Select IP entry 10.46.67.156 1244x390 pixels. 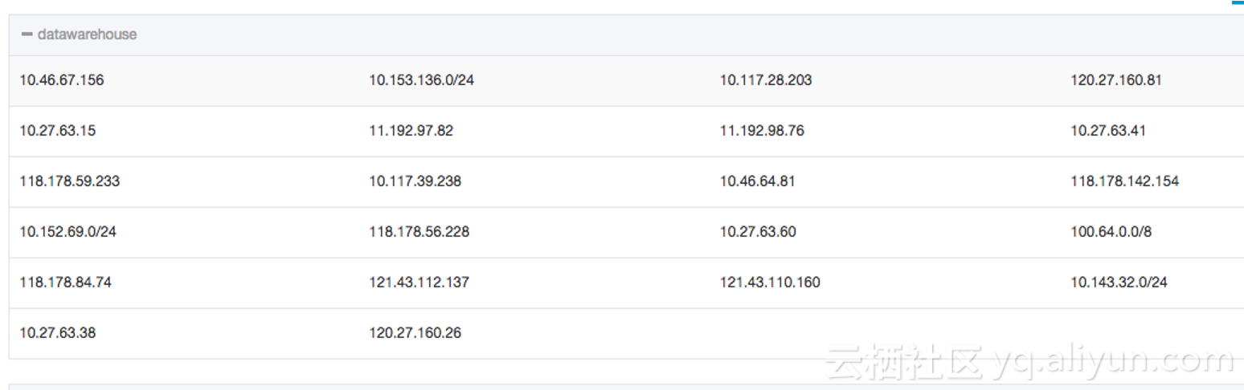(62, 80)
